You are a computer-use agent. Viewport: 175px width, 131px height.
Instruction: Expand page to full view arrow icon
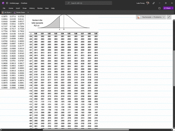[x=169, y=17]
